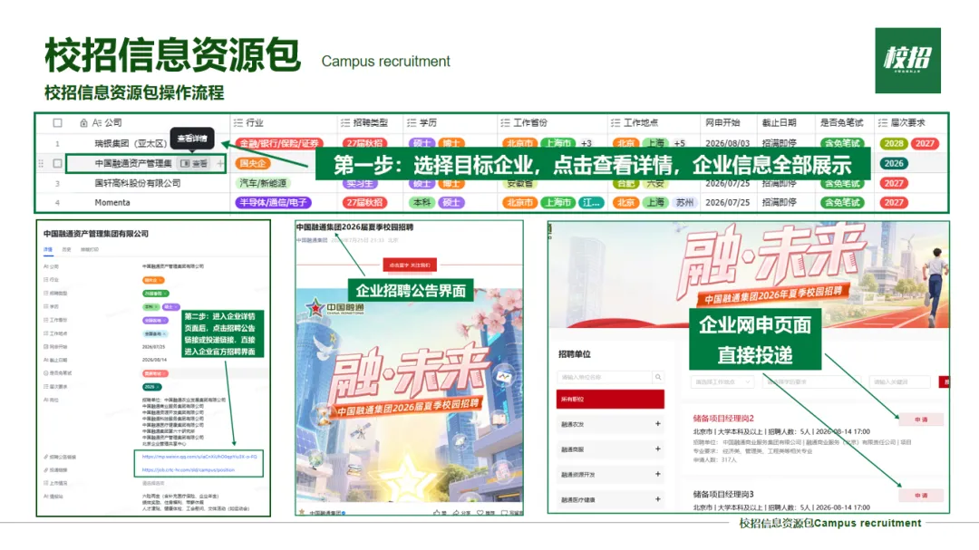Expand the 融通商服 category plus
Screen dimensions: 979x550
[x=657, y=449]
